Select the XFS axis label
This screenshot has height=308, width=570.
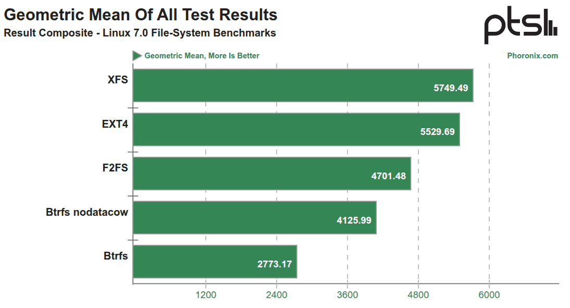[x=118, y=80]
